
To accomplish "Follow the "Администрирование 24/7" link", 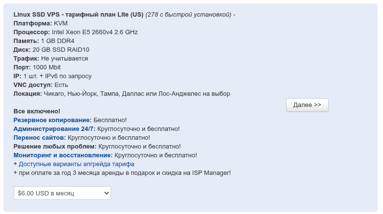I will click(54, 128).
